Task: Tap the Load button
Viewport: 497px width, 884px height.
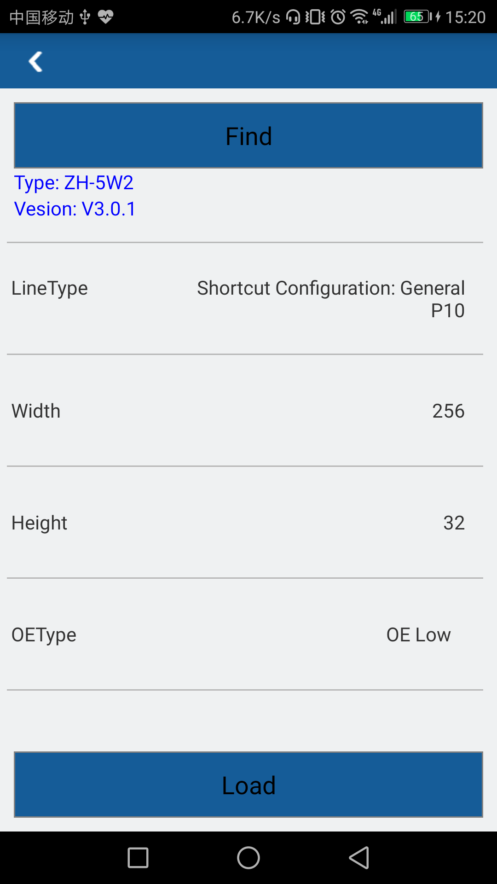Action: tap(248, 785)
